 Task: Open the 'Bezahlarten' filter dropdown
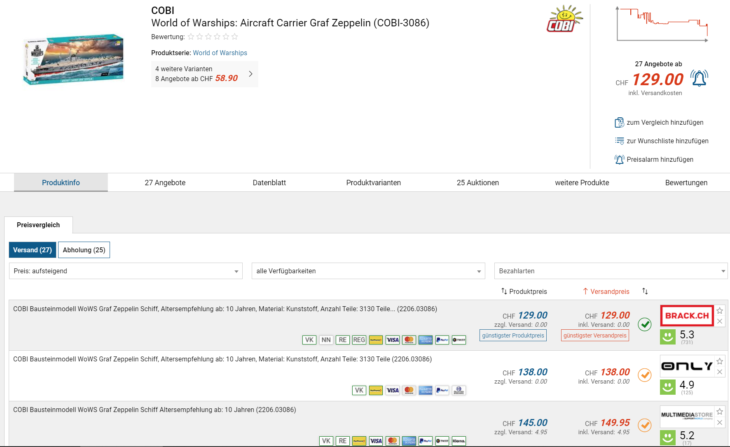[611, 271]
